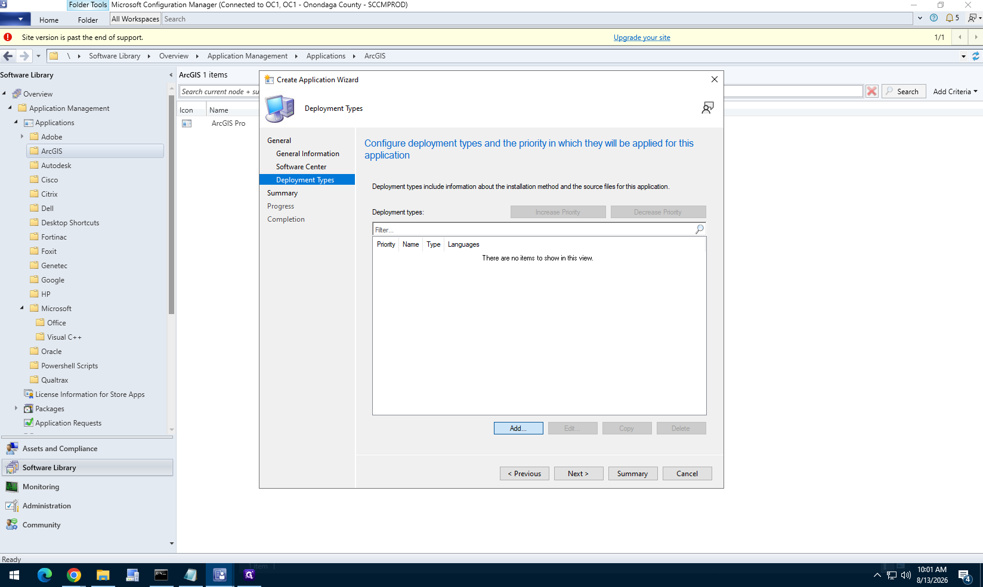Viewport: 983px width, 587px height.
Task: Open the command prompt taskbar icon
Action: click(x=161, y=575)
